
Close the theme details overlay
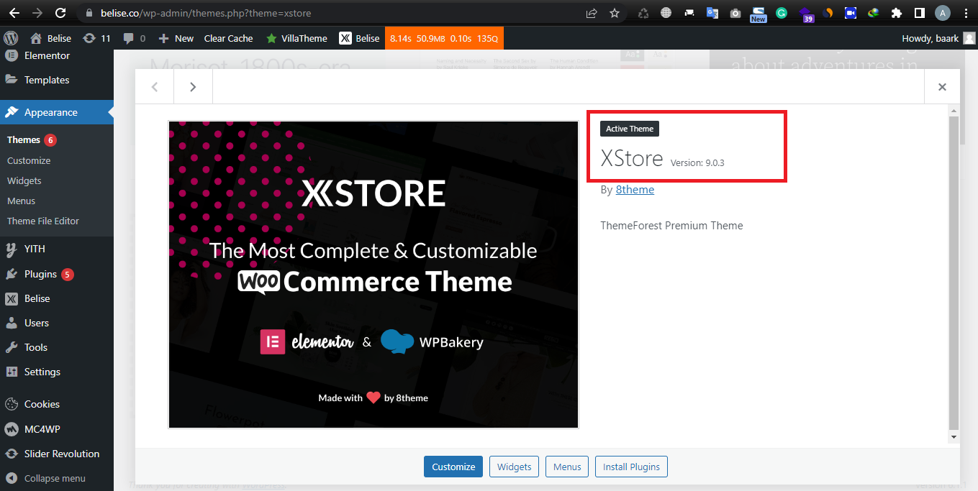coord(942,87)
